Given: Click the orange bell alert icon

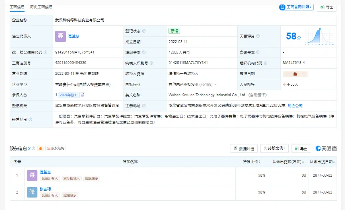Looking at the screenshot, I should [41, 148].
